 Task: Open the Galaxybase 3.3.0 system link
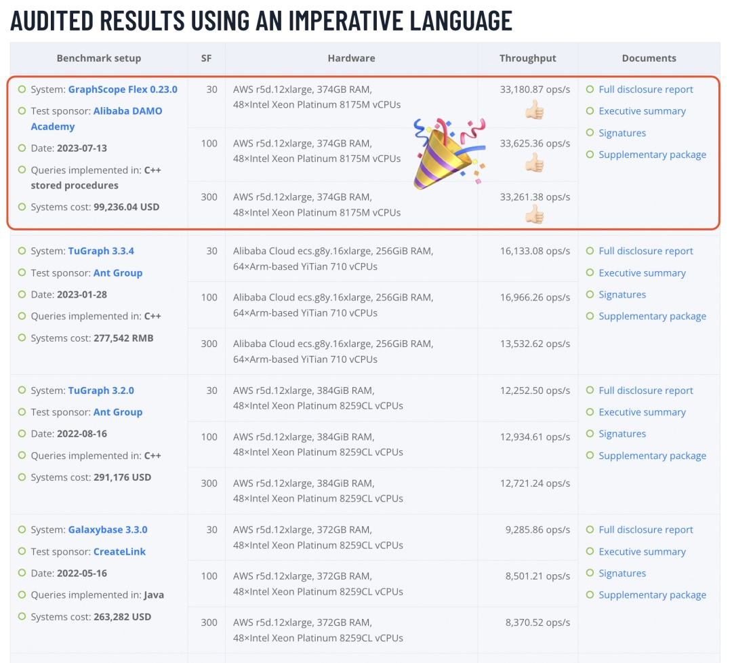coord(107,529)
